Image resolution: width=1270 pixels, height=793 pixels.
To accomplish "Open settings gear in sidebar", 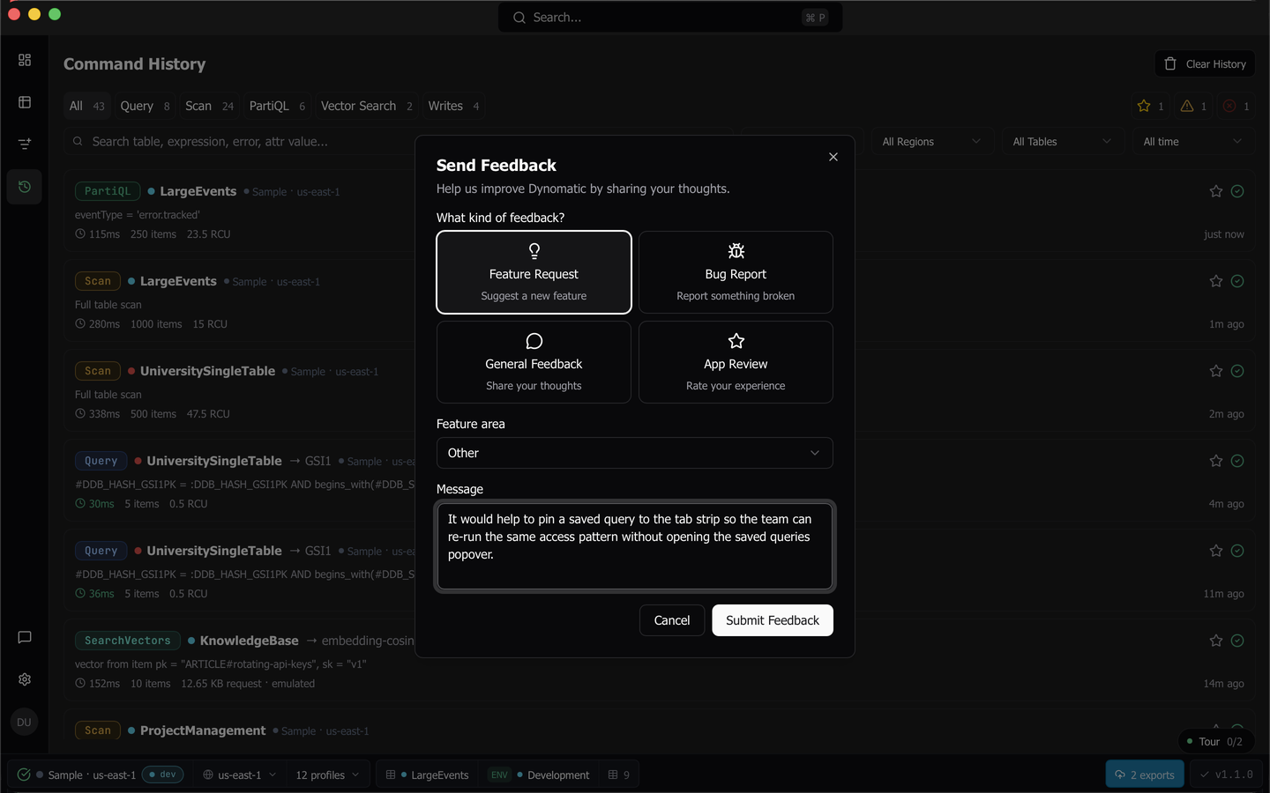I will 25,679.
